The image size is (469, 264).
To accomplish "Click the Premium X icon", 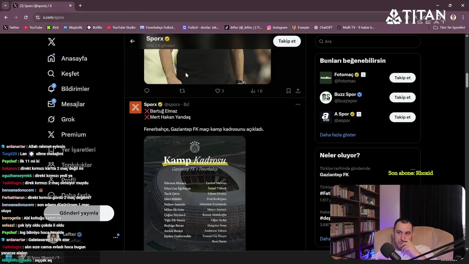I will pos(51,135).
